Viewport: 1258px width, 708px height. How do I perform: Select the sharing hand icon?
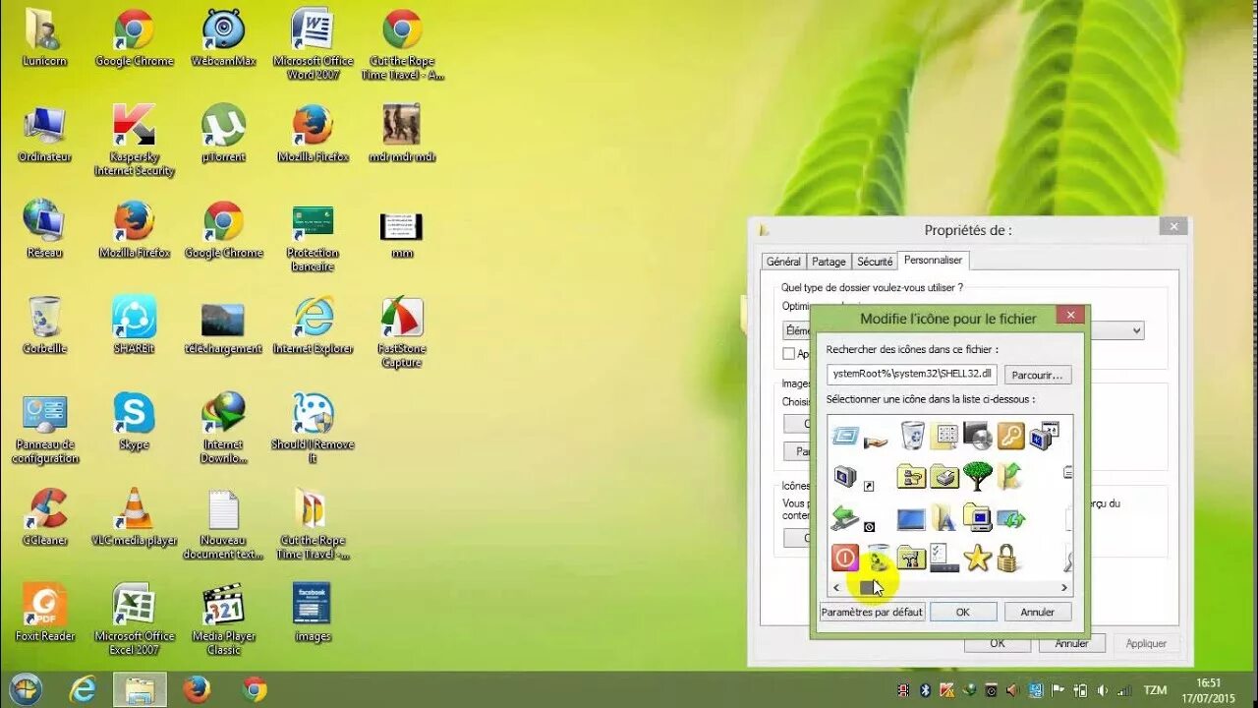[x=876, y=442]
